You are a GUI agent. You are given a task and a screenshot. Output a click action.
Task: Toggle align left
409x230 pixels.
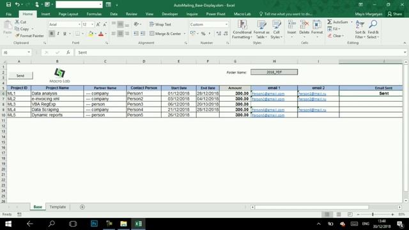point(114,33)
